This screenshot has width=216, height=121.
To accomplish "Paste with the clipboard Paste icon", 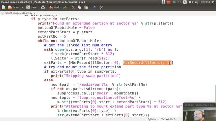I will tap(86, 7).
